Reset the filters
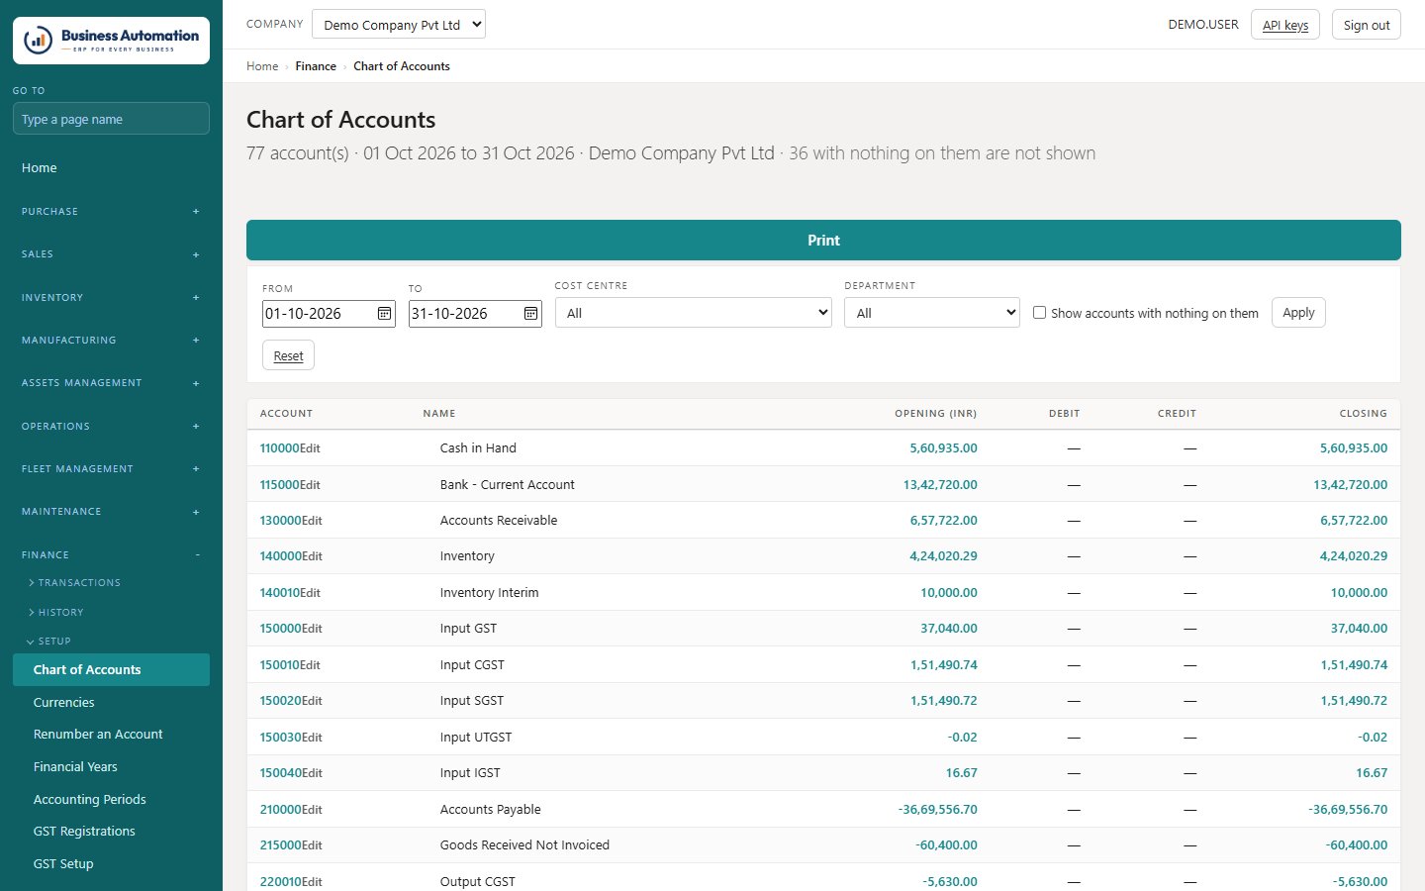The image size is (1425, 891). [288, 355]
